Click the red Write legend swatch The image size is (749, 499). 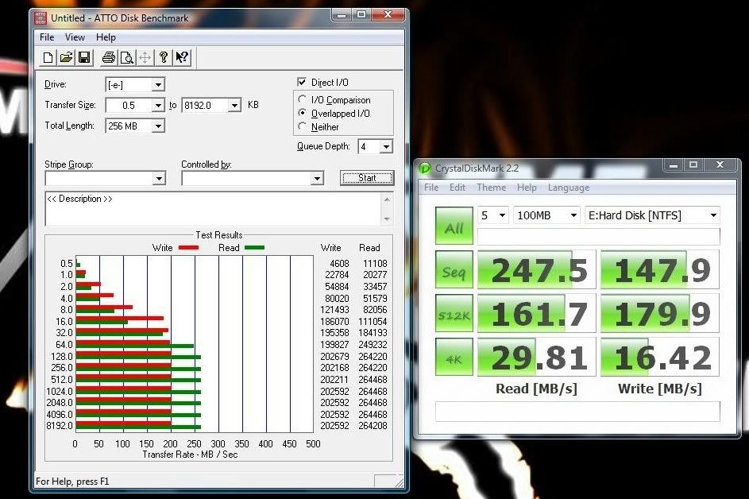tap(188, 248)
